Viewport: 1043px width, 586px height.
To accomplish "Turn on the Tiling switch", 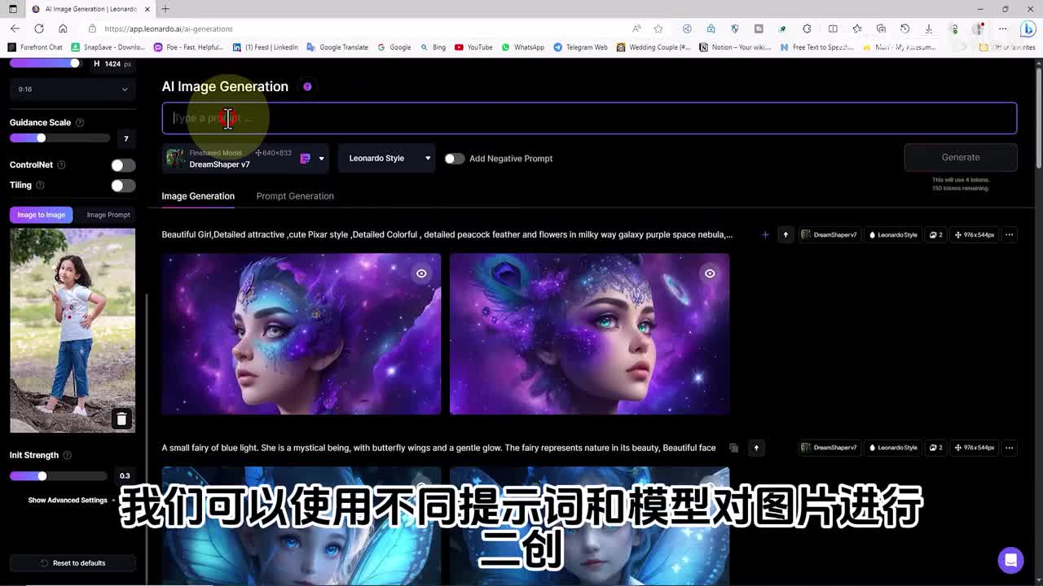I will click(123, 186).
